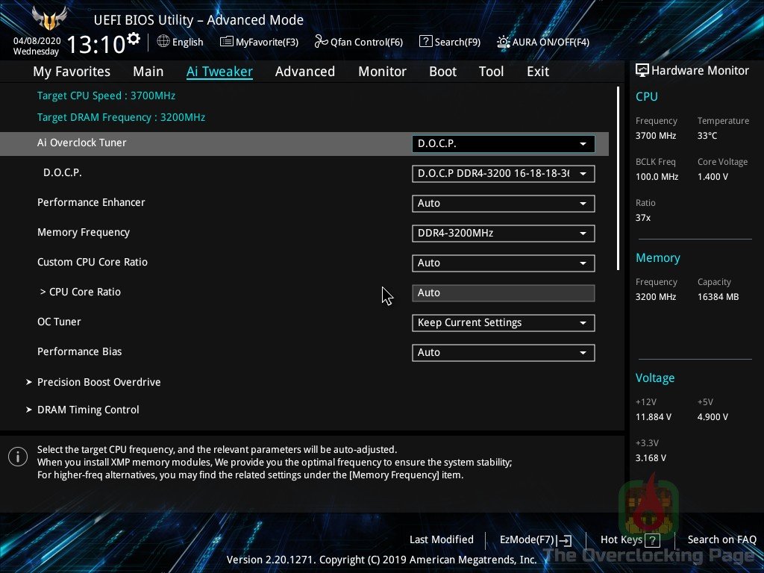The width and height of the screenshot is (764, 573).
Task: Click the settings gear icon beside the clock
Action: tap(134, 38)
